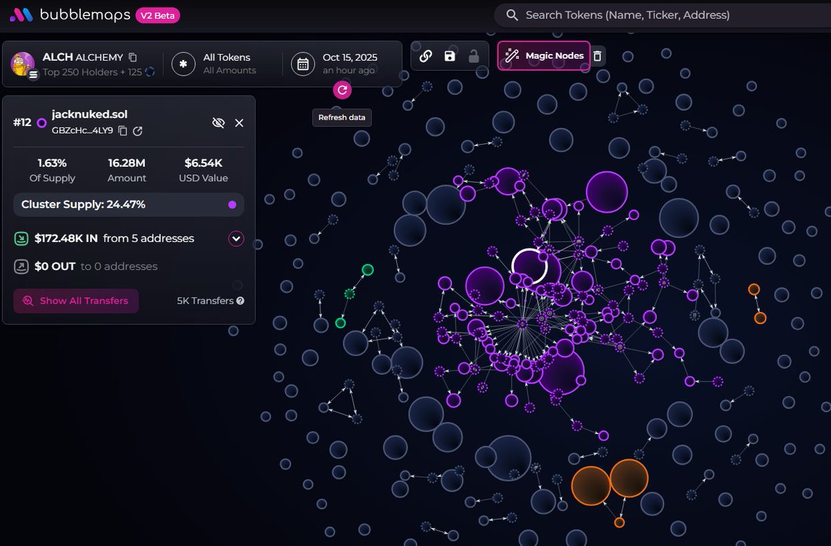This screenshot has height=546, width=831.
Task: Click the #12 rank label
Action: coord(22,122)
